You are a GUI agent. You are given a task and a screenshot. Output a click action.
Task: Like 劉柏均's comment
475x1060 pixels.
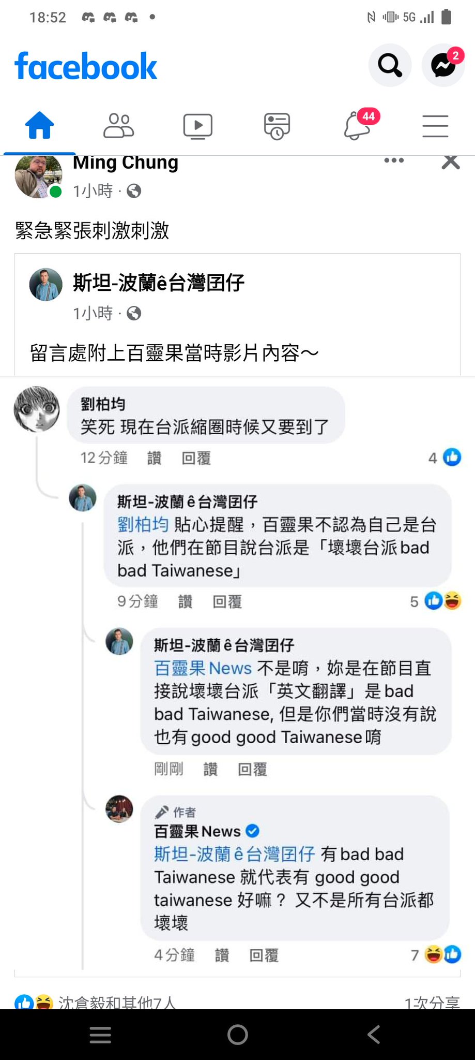click(154, 458)
